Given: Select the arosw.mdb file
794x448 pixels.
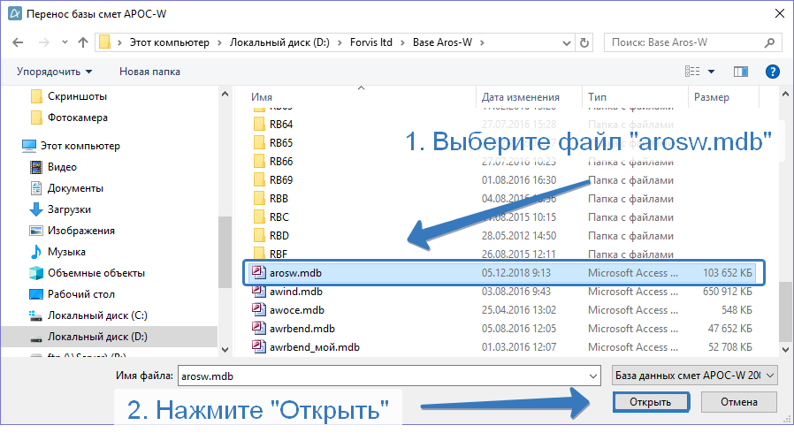Looking at the screenshot, I should coord(501,273).
